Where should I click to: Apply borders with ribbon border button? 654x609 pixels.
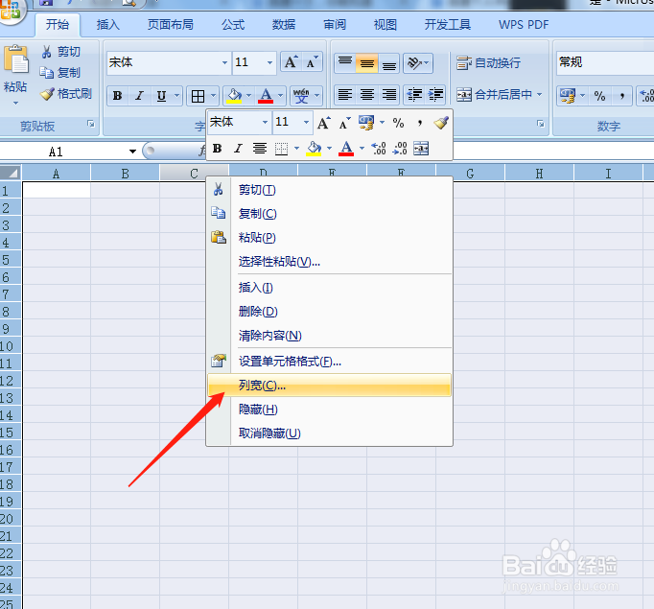tap(198, 96)
